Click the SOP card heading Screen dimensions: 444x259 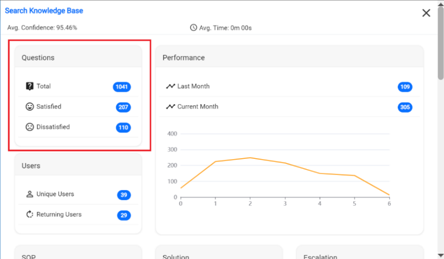pos(29,257)
